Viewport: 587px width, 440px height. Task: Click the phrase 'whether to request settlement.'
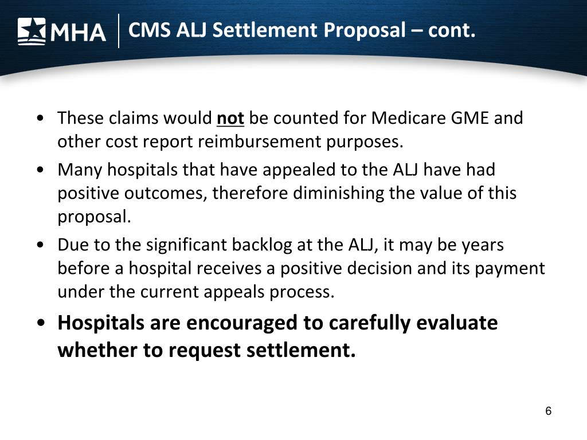(x=206, y=351)
